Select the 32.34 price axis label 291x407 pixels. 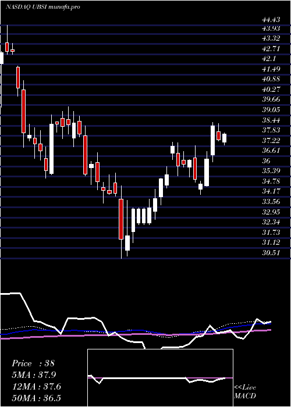point(271,222)
